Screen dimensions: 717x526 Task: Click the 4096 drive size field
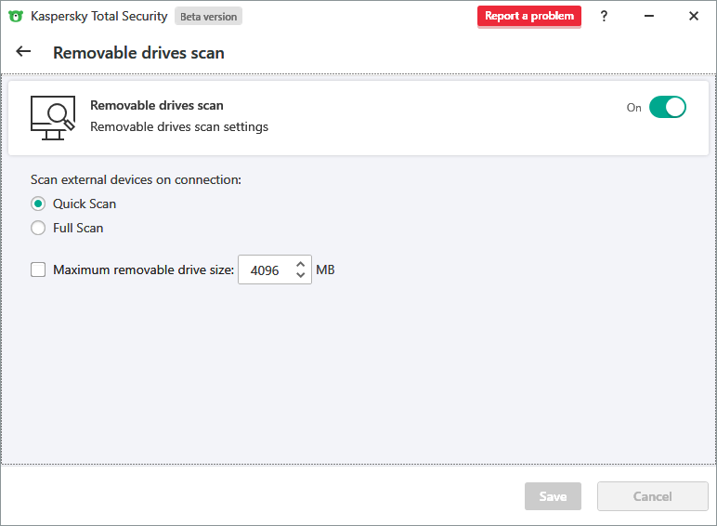coord(266,270)
